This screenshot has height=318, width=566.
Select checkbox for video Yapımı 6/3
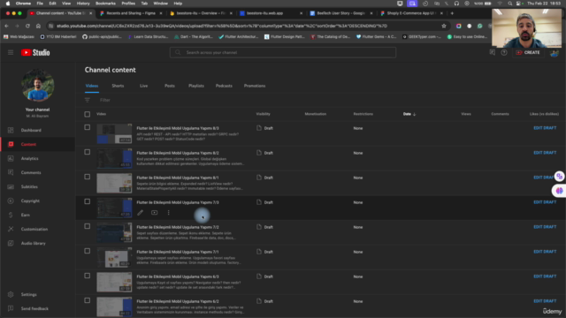click(88, 276)
